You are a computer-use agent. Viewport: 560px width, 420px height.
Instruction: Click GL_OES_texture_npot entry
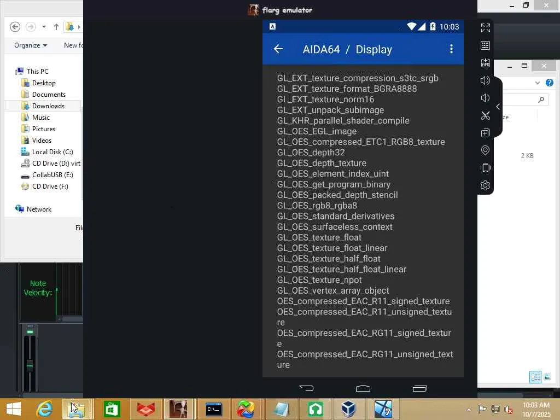319,280
